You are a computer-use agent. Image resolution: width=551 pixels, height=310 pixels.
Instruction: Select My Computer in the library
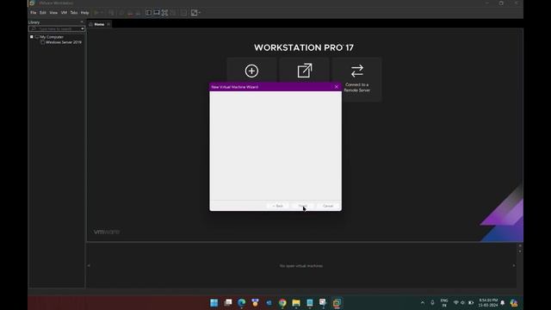pos(52,37)
